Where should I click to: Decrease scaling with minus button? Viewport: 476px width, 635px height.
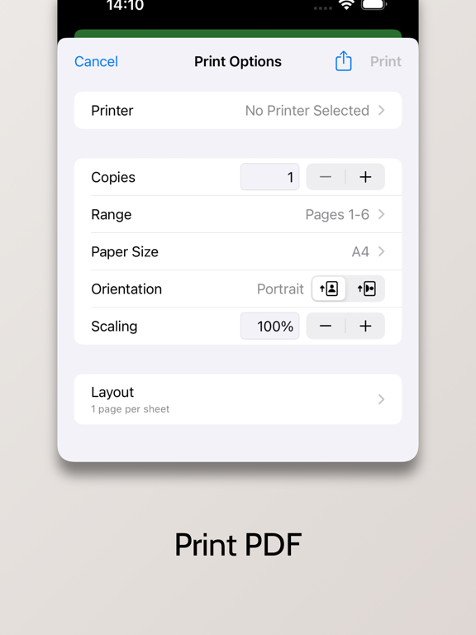coord(326,326)
